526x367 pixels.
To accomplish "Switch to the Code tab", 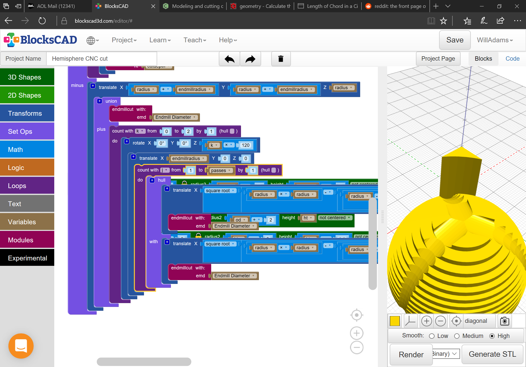I will point(512,59).
